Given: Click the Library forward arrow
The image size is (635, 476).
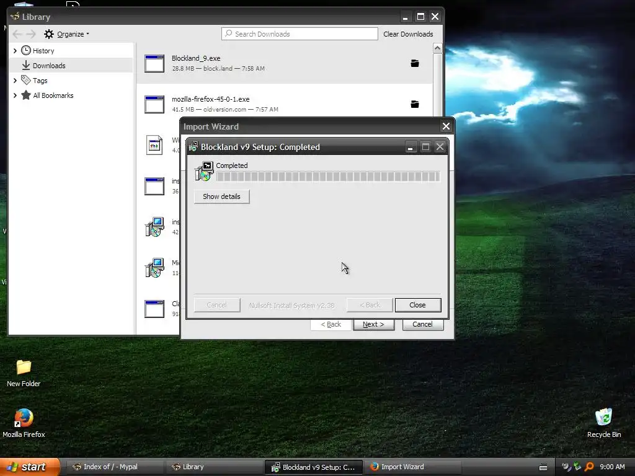Looking at the screenshot, I should tap(31, 34).
